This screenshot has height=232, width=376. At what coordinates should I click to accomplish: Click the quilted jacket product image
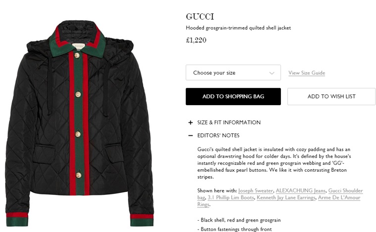(x=79, y=123)
